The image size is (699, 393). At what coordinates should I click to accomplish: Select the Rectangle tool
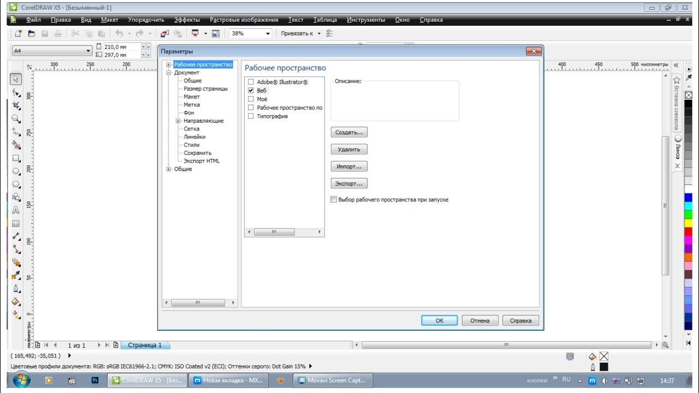pos(16,158)
